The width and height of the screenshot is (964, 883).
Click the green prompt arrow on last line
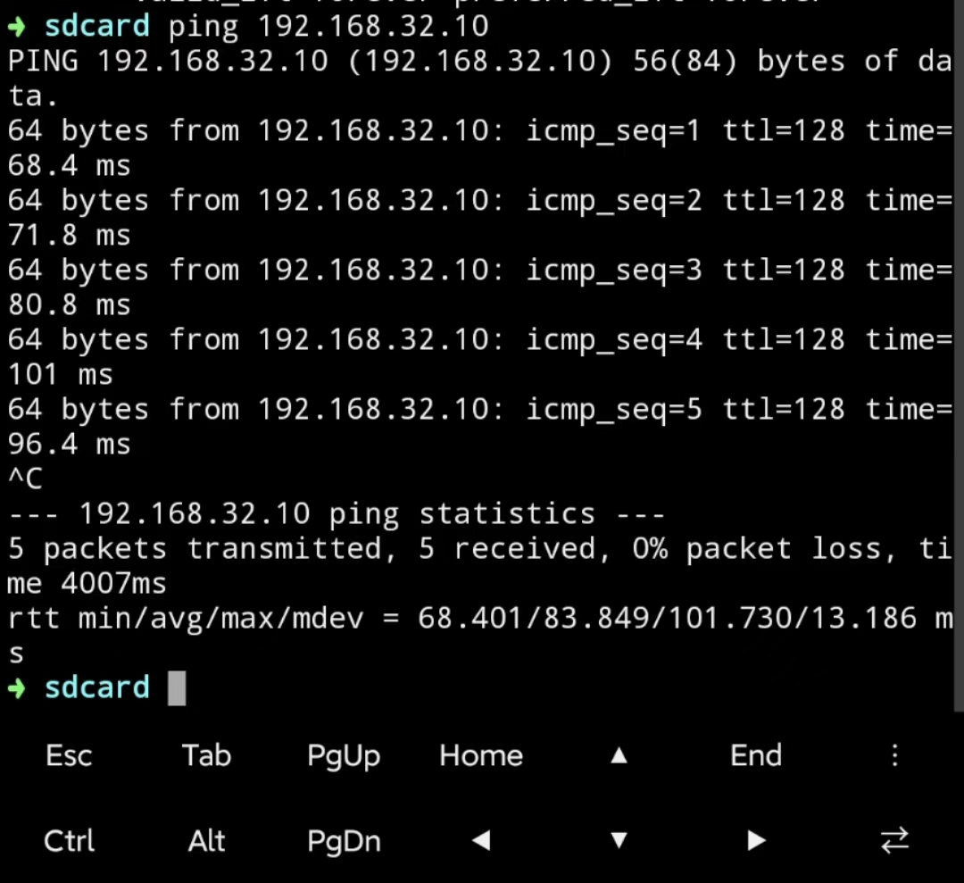[17, 688]
